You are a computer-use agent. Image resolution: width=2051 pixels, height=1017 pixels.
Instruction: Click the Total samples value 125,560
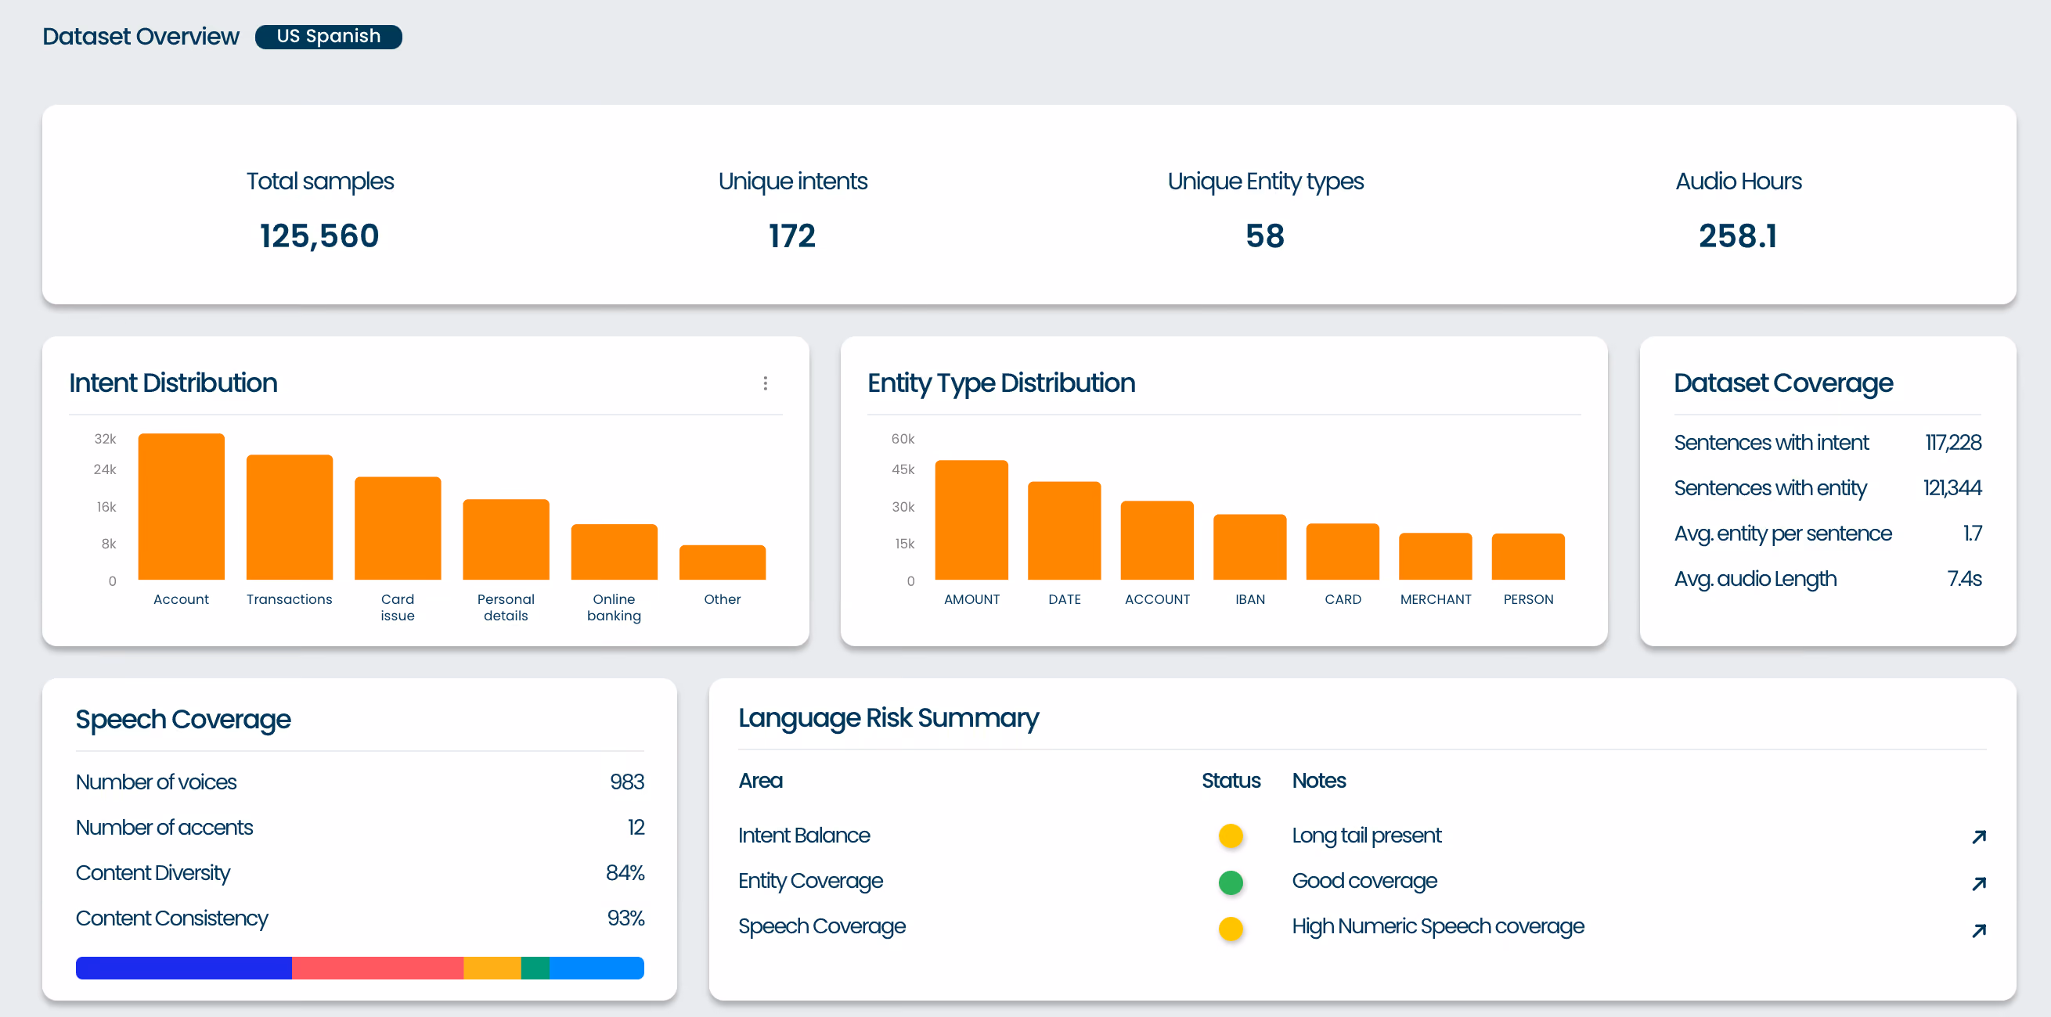tap(319, 236)
